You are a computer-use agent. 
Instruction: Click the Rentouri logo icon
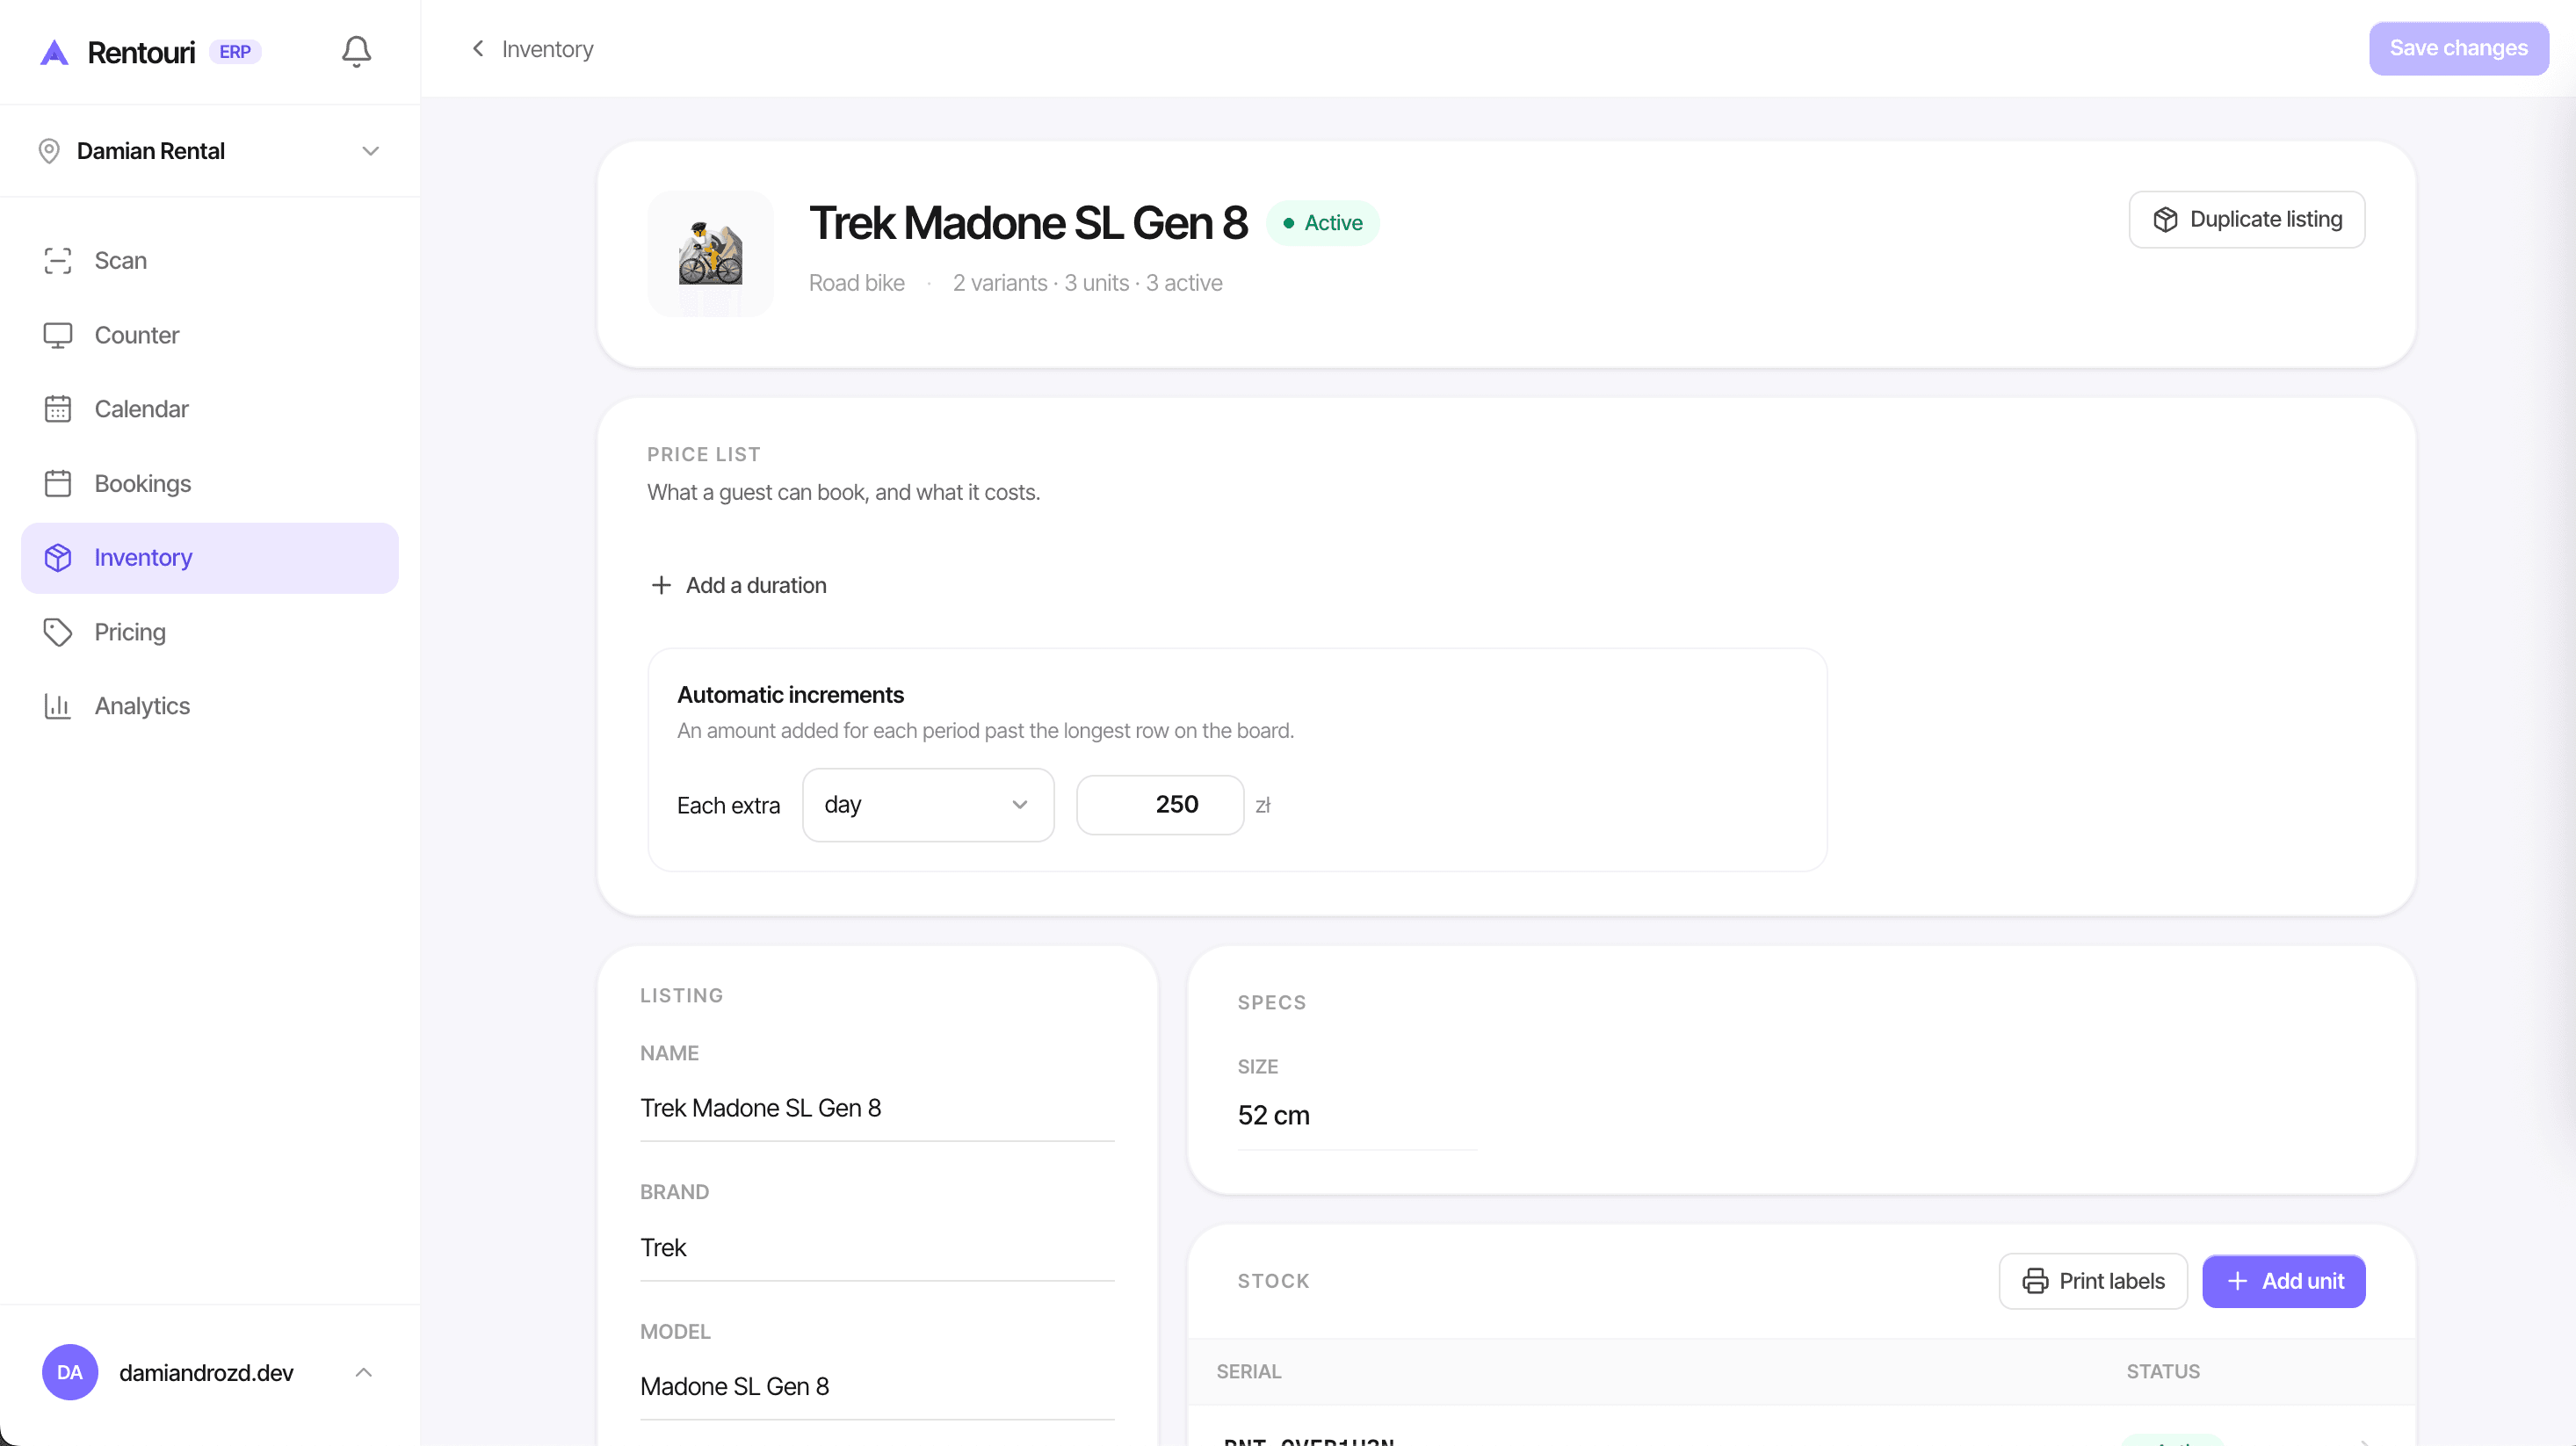coord(54,52)
